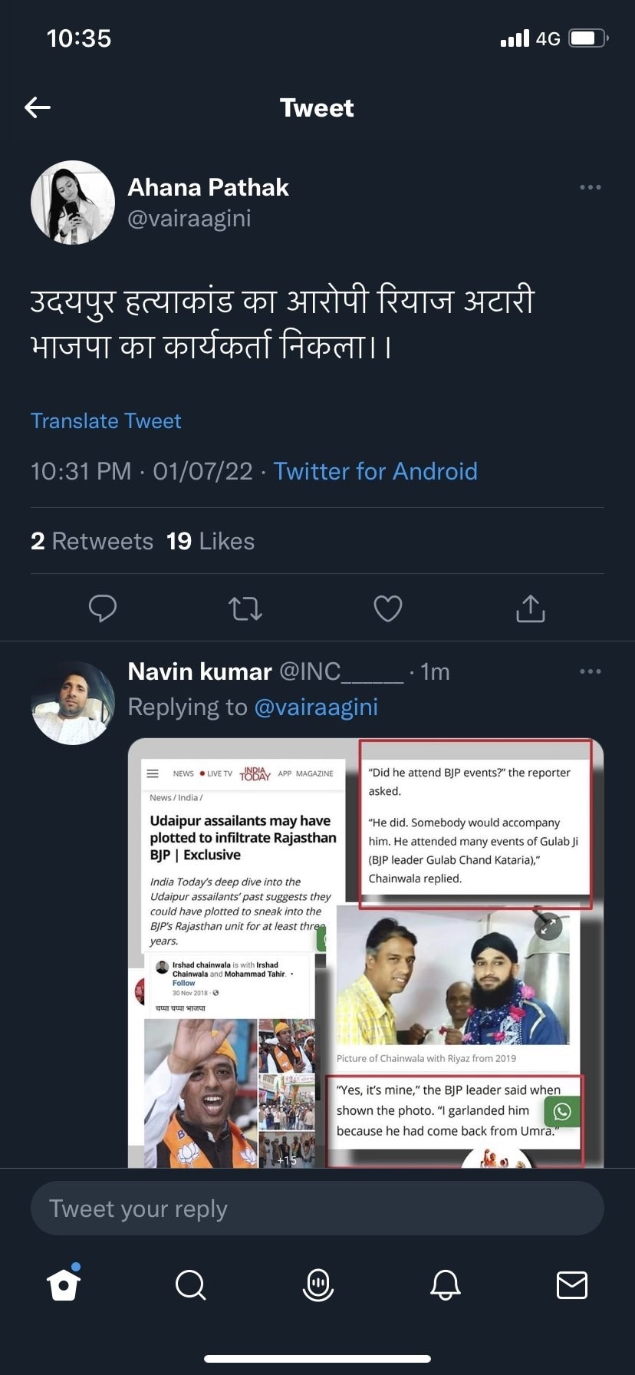Share the tweet via share icon
The height and width of the screenshot is (1375, 635).
pos(531,608)
